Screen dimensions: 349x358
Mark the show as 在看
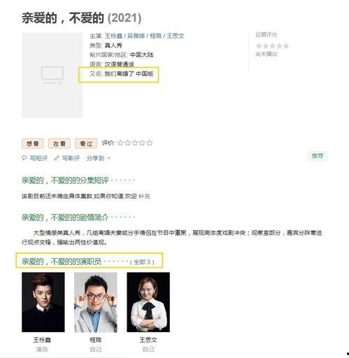pos(59,143)
